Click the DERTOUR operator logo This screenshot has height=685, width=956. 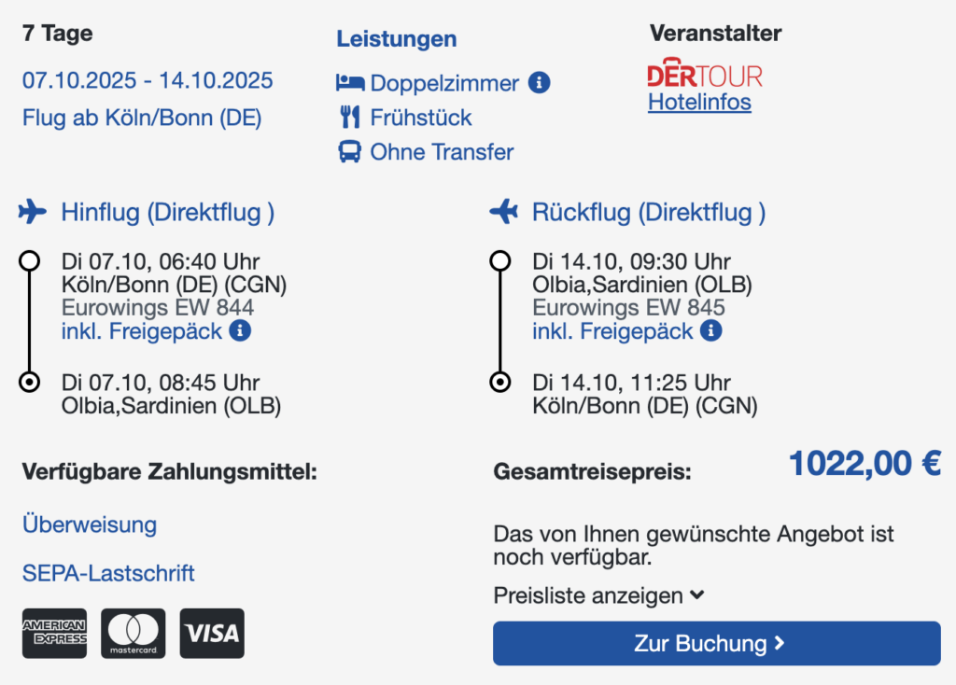tap(705, 73)
